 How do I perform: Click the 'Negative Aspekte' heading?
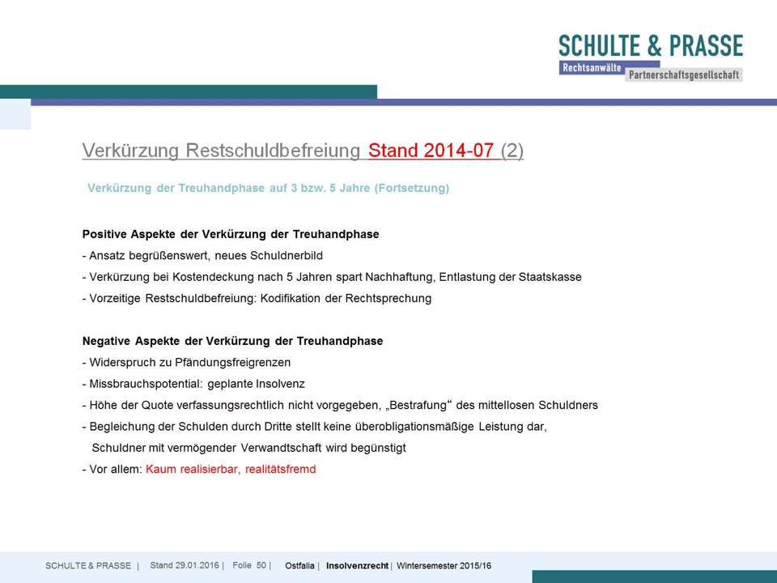[232, 341]
